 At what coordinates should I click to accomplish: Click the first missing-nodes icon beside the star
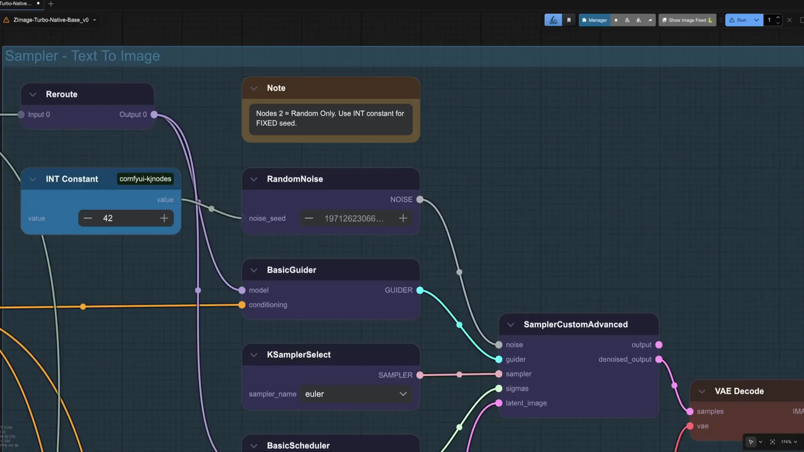pos(627,20)
